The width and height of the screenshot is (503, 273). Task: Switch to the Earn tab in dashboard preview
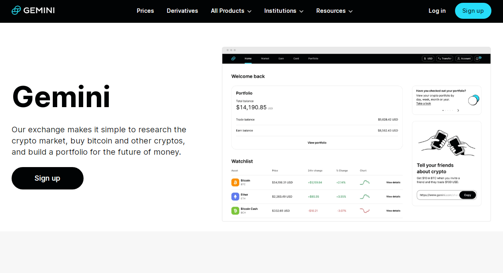(281, 58)
